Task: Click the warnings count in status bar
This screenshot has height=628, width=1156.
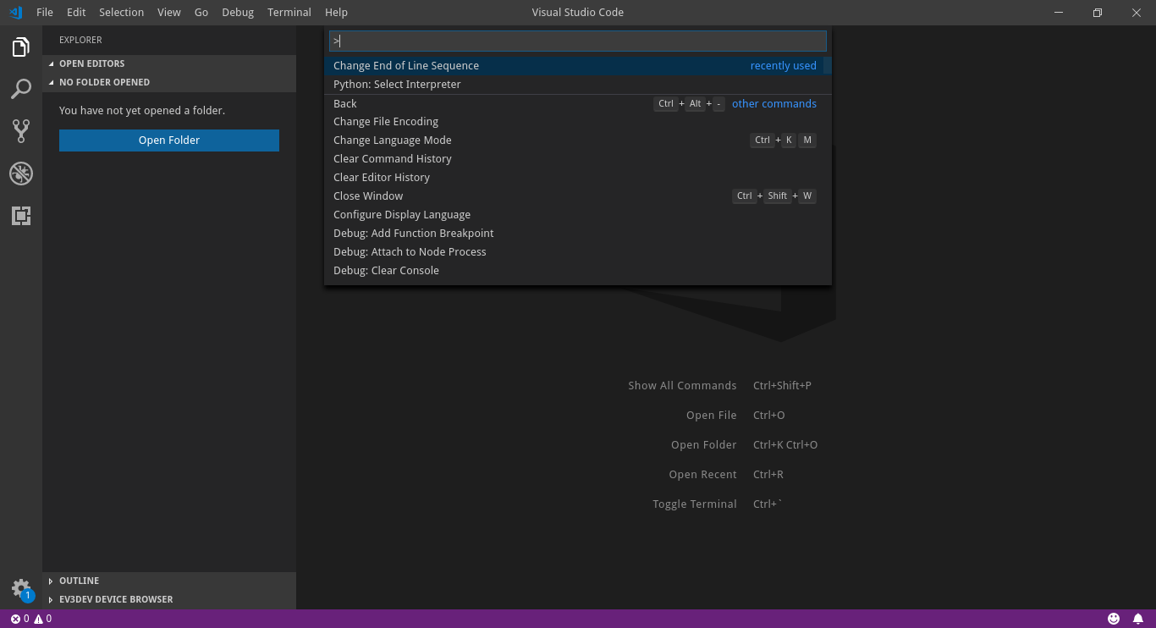Action: [42, 619]
